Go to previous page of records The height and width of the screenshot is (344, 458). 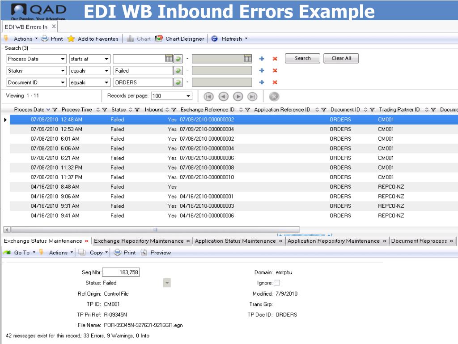click(224, 97)
